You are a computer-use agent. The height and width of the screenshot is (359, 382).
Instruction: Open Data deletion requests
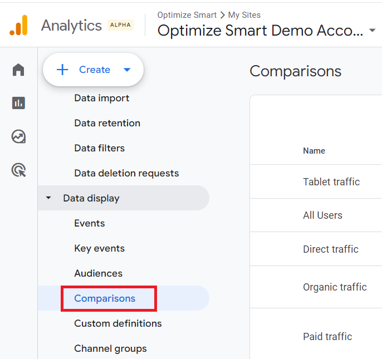tap(126, 173)
